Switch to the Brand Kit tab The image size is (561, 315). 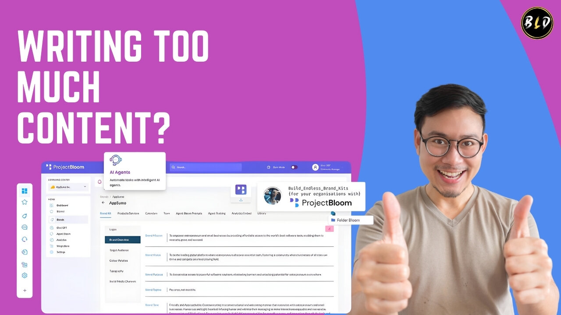point(105,213)
